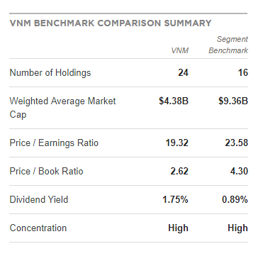This screenshot has width=268, height=256.
Task: Click the VNM Benchmark Comparison Summary heading
Action: click(111, 23)
